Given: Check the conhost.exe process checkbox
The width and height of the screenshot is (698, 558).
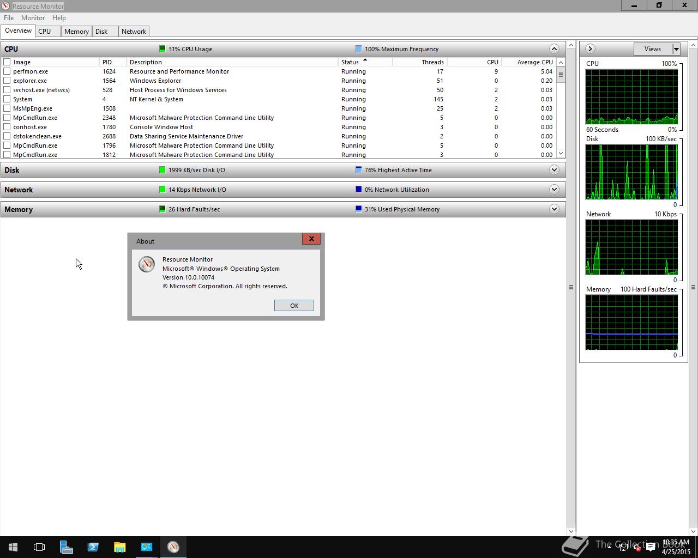Looking at the screenshot, I should (7, 127).
